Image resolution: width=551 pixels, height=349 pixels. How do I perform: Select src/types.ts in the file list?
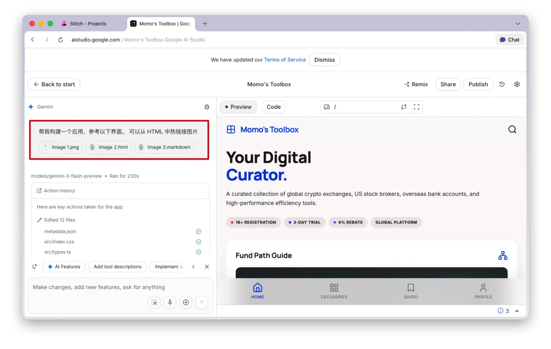(x=57, y=252)
